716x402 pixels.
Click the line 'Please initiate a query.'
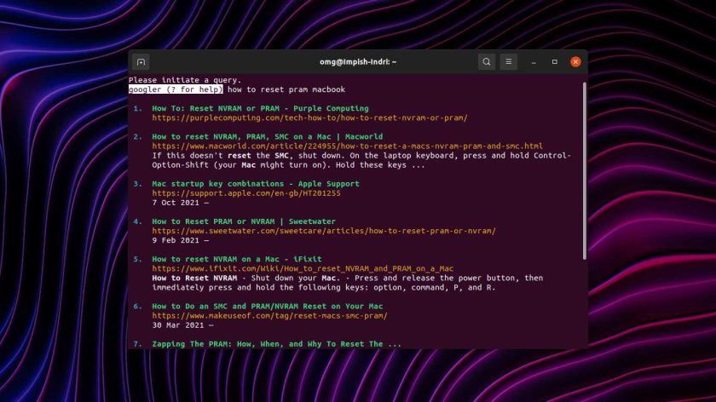[x=185, y=80]
